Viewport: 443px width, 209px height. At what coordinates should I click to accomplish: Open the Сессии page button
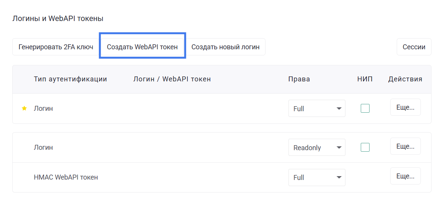click(x=414, y=47)
